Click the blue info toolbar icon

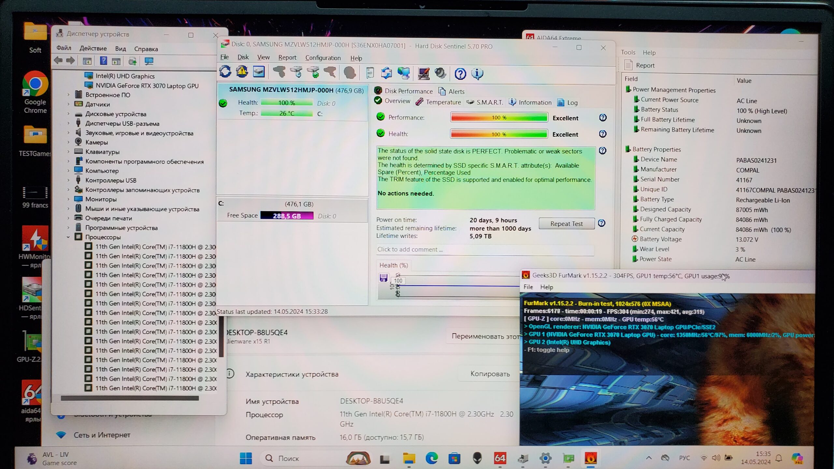[477, 74]
